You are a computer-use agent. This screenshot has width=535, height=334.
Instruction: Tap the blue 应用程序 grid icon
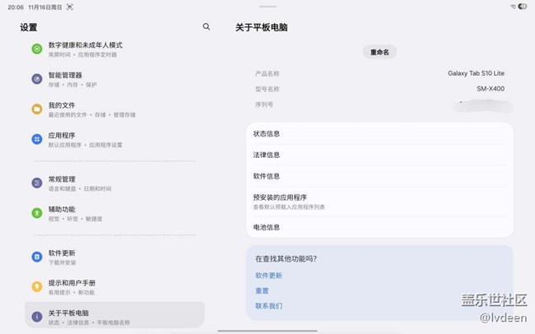[37, 140]
